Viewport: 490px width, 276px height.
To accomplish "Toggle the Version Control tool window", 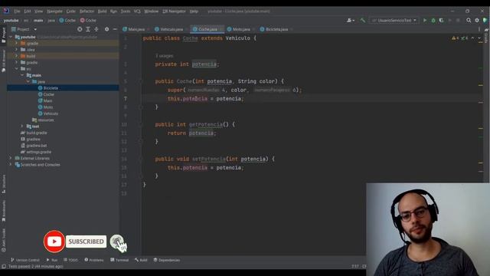I will [x=25, y=260].
